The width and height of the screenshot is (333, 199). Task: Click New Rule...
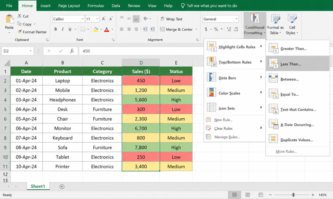(x=223, y=120)
